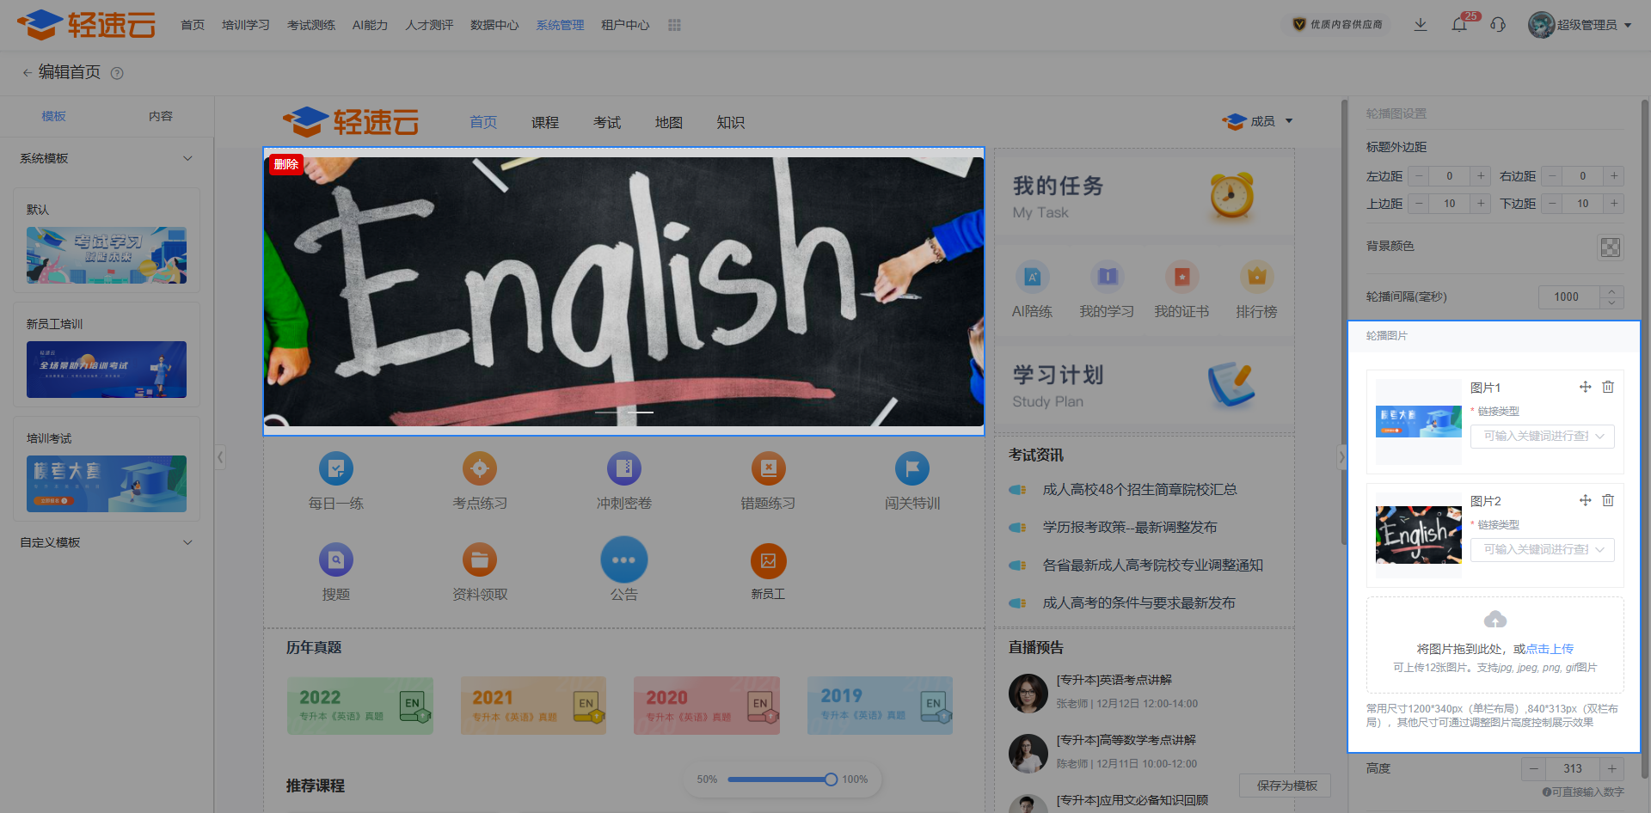Decrease the 高度 value with minus
The height and width of the screenshot is (813, 1651).
coord(1533,768)
